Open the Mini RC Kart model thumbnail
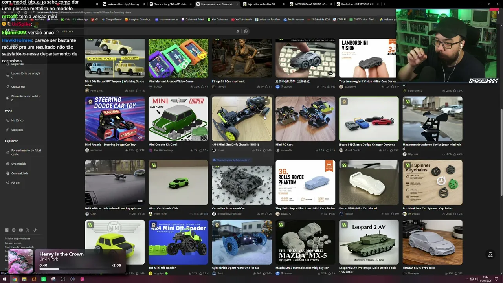503x283 pixels. (305, 119)
